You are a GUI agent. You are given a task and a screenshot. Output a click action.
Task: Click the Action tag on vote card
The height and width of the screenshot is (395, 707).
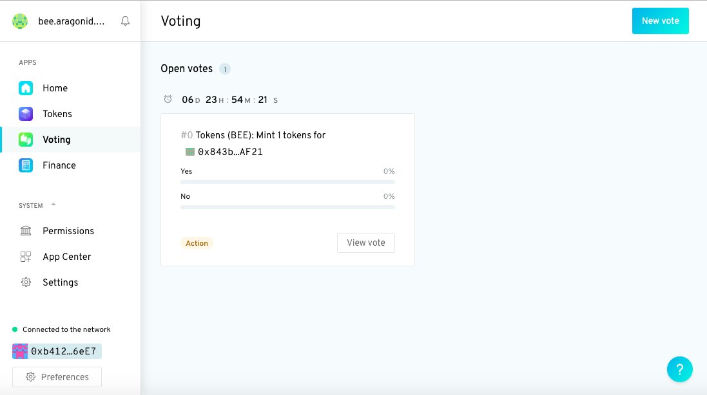(197, 243)
